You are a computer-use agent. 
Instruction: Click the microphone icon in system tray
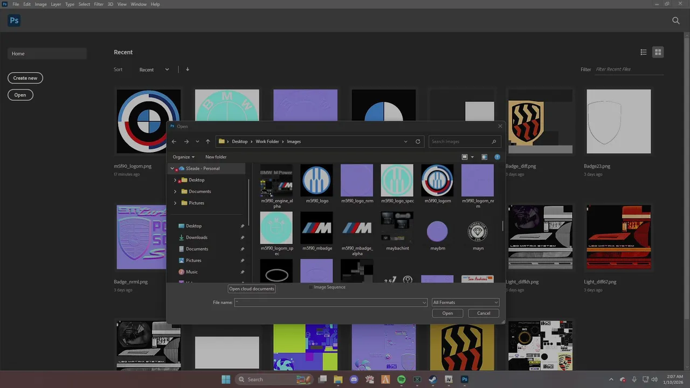634,379
